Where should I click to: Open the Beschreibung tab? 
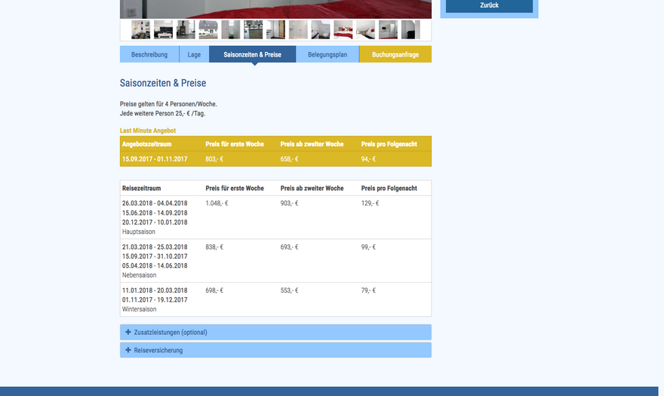tap(149, 54)
